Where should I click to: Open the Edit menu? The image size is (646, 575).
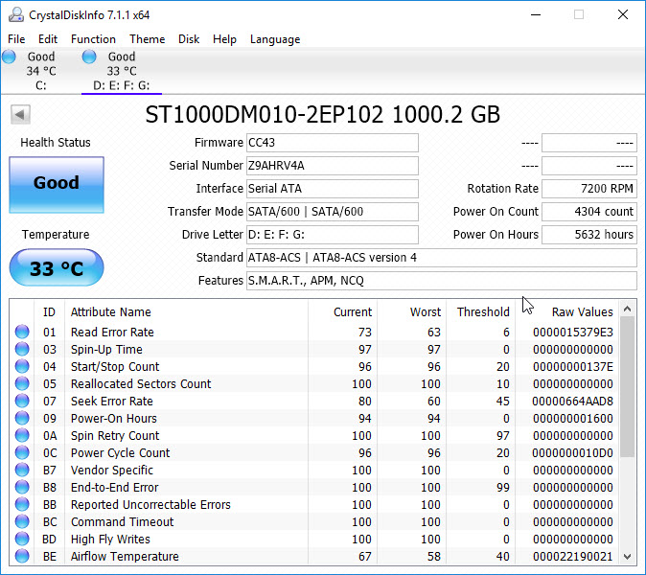coord(48,39)
